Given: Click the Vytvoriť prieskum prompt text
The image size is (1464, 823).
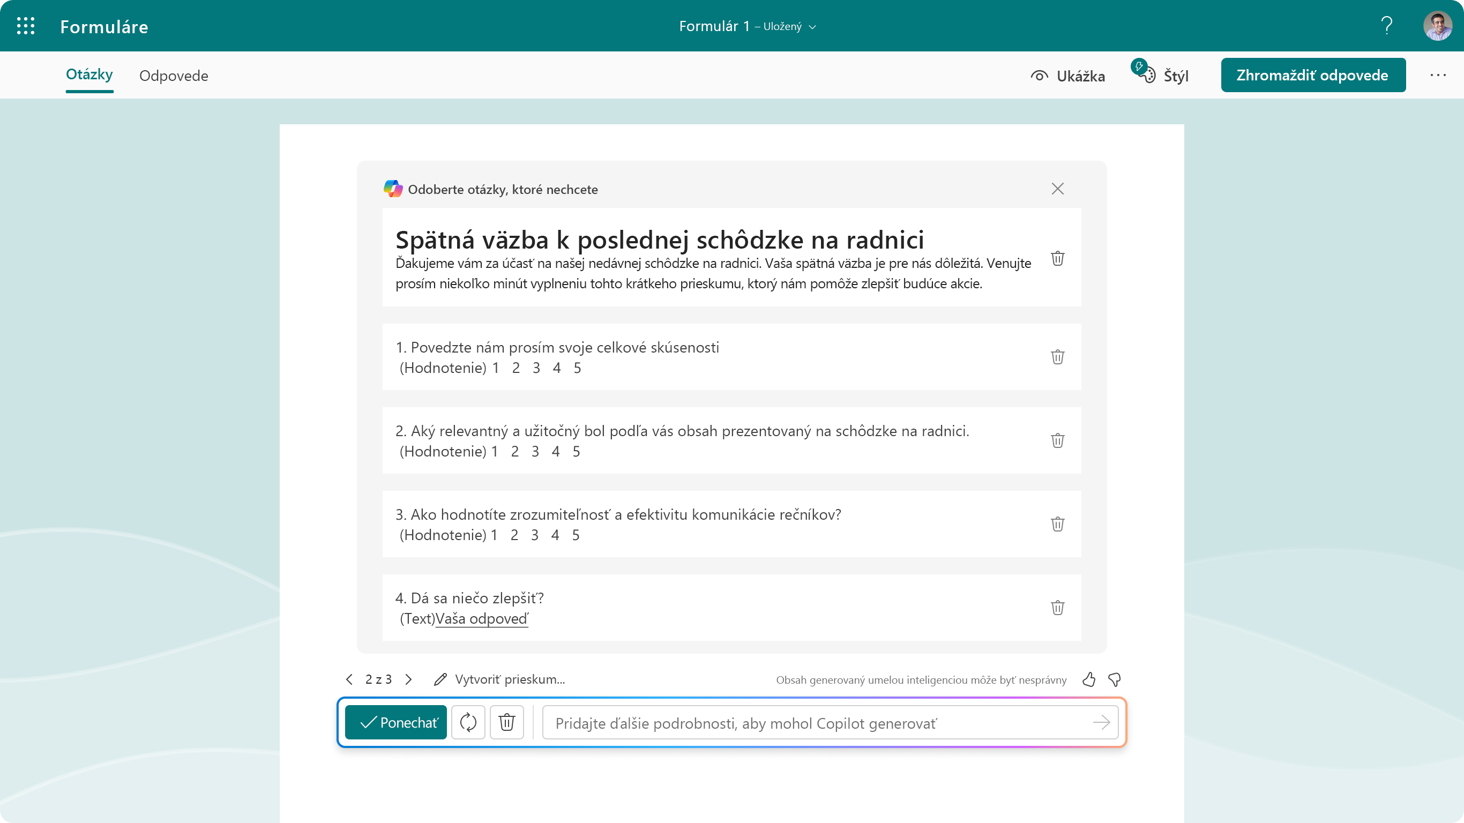Looking at the screenshot, I should tap(510, 679).
